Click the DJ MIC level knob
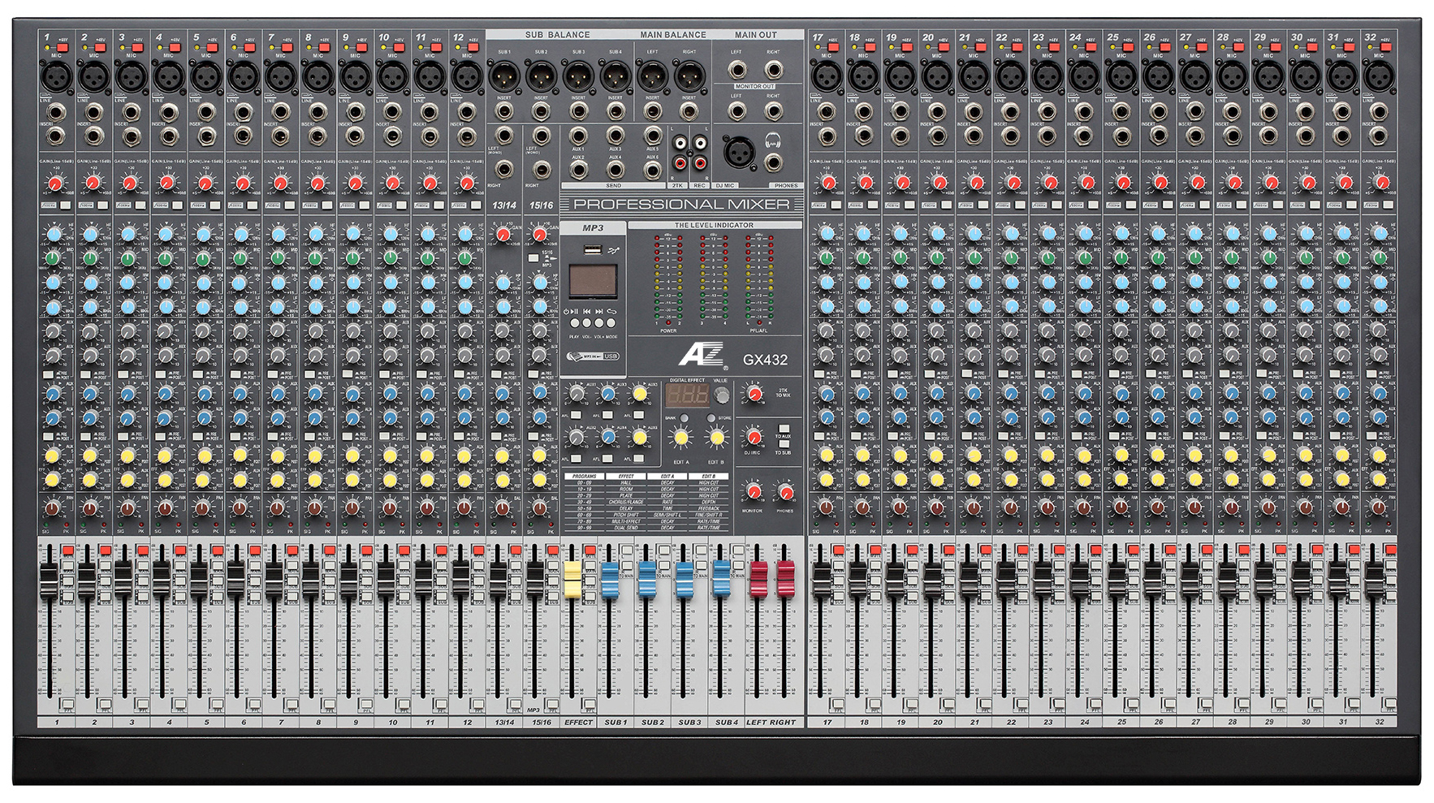1434x803 pixels. click(x=754, y=437)
